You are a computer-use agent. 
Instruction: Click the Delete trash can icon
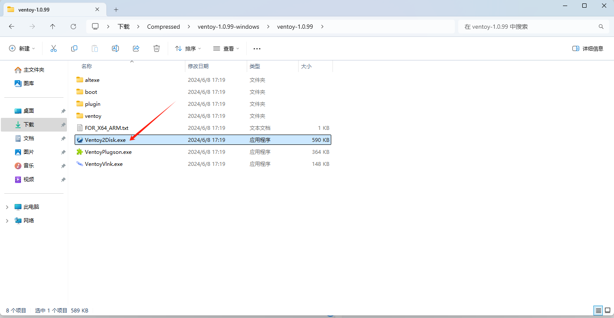(x=157, y=48)
